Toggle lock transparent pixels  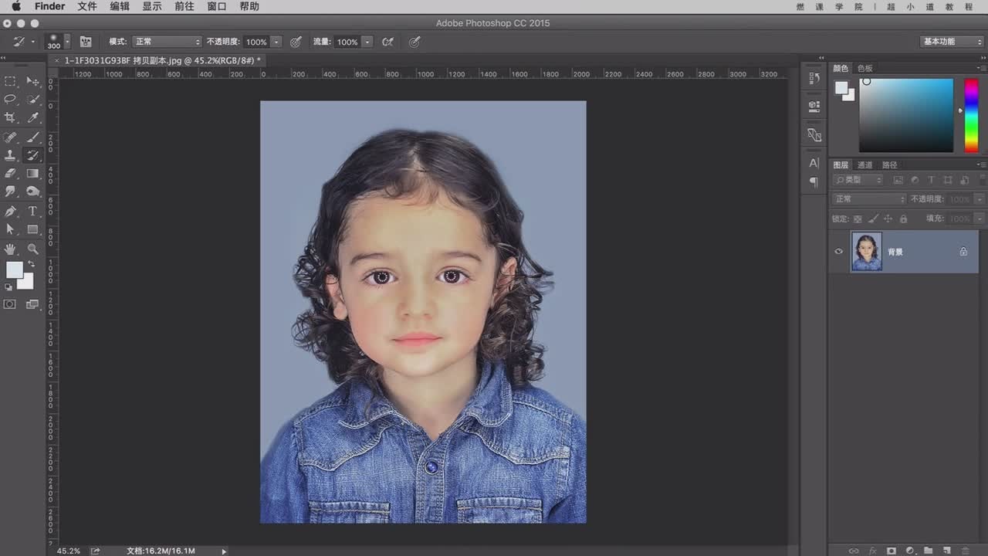[x=858, y=219]
